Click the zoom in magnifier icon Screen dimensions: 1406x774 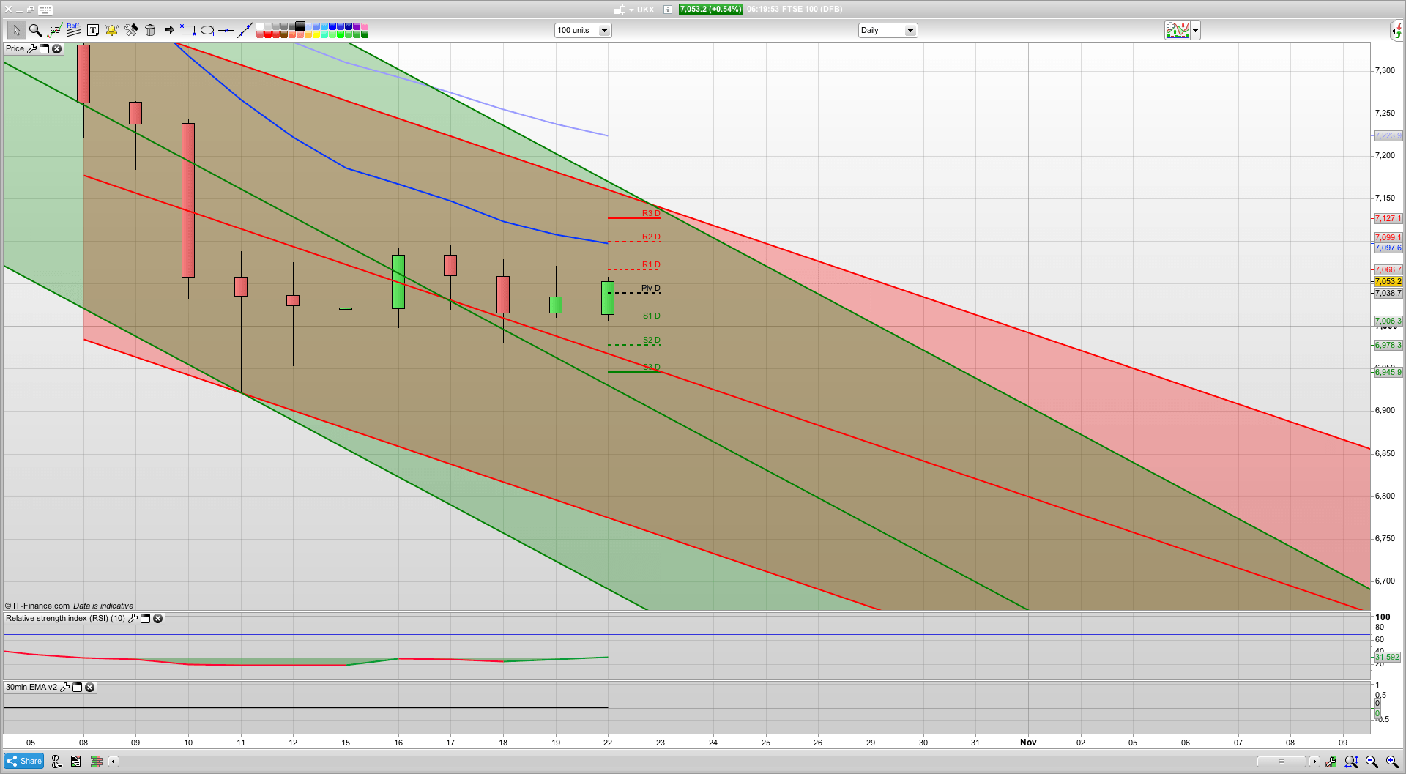1392,762
